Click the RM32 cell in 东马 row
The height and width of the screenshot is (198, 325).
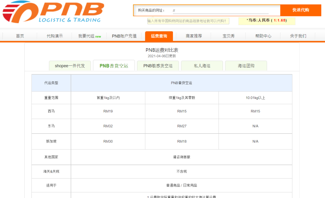pyautogui.click(x=108, y=126)
